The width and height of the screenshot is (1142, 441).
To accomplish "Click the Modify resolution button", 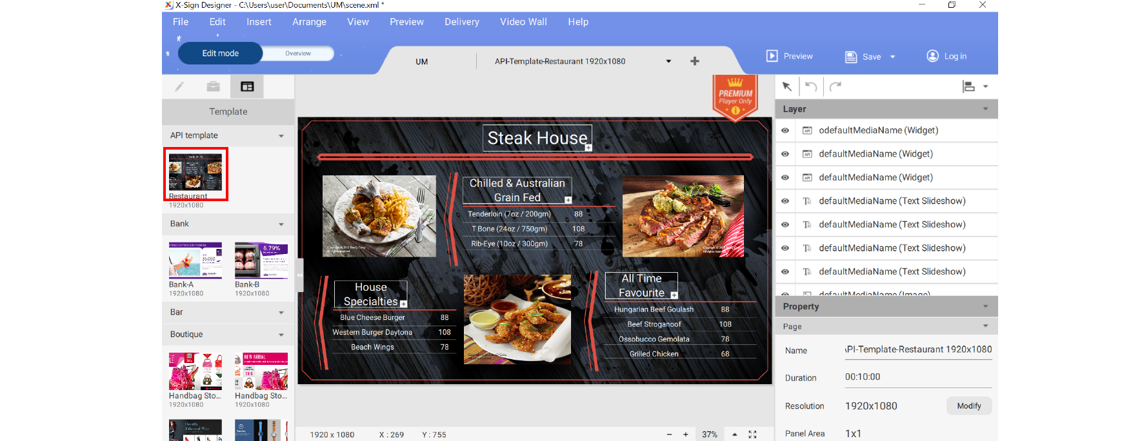I will pos(968,406).
